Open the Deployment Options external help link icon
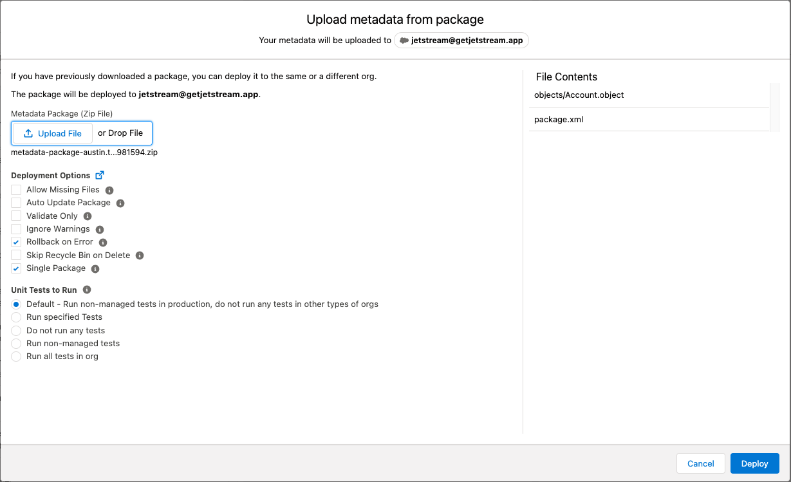This screenshot has height=482, width=791. (x=100, y=175)
